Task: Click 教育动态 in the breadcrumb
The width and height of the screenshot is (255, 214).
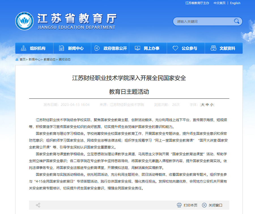Action: (50, 59)
